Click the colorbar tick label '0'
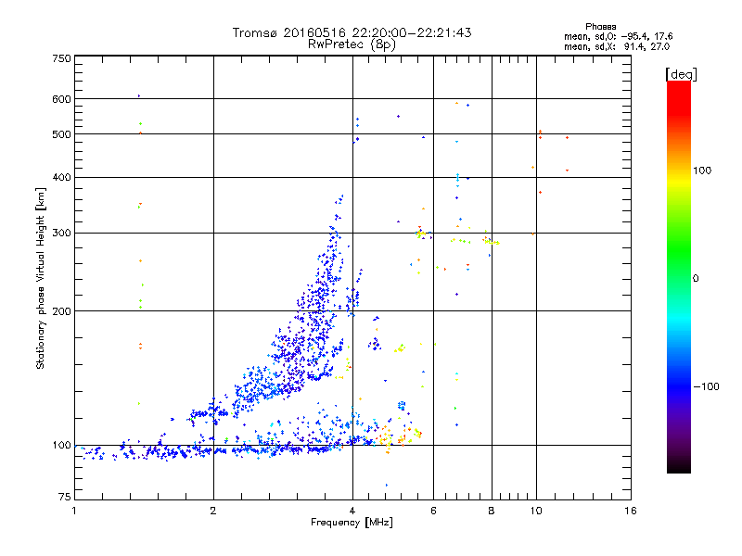742x556 pixels. click(x=696, y=278)
